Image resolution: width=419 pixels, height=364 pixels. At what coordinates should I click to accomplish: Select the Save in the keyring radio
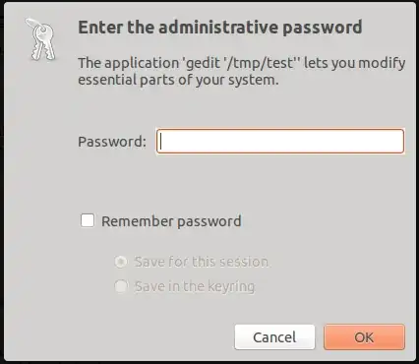click(x=121, y=286)
